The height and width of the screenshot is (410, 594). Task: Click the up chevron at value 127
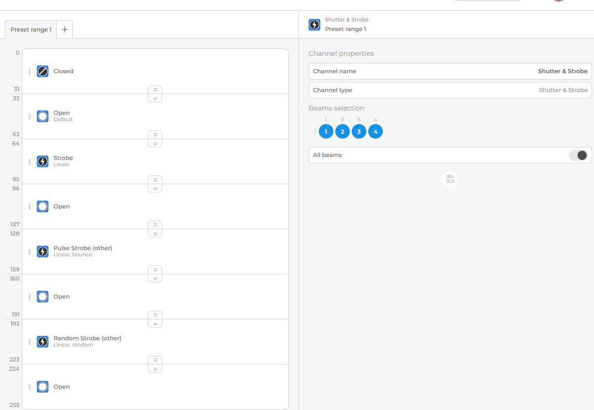click(x=155, y=225)
